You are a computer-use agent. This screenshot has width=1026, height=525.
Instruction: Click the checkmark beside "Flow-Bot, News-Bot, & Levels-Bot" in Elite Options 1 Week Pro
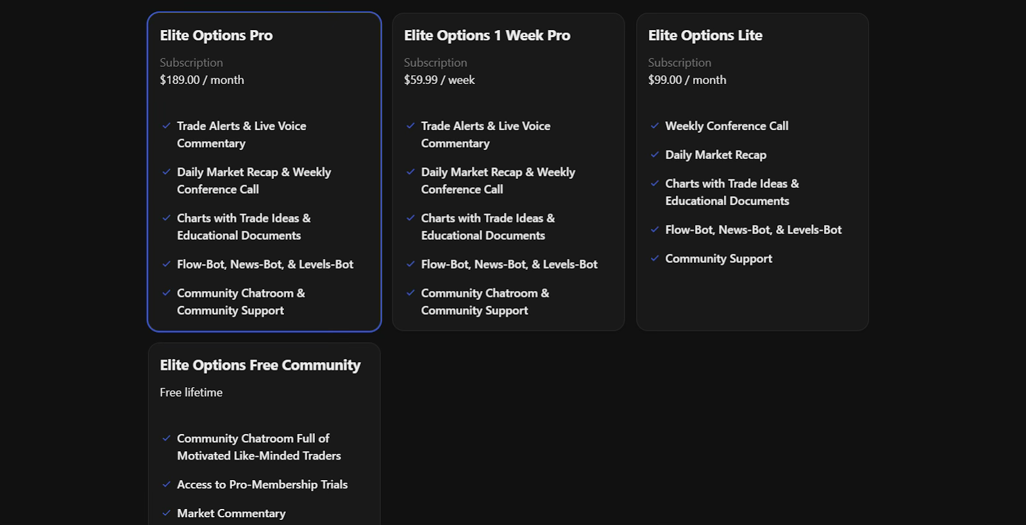pos(411,264)
